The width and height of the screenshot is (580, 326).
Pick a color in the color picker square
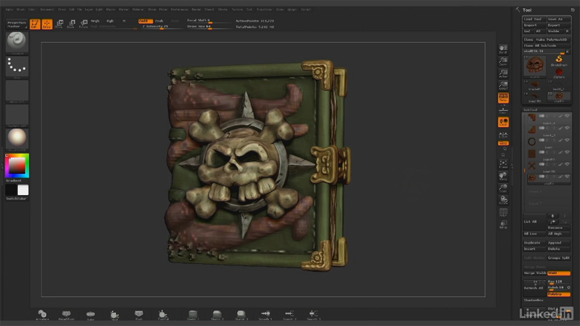pyautogui.click(x=17, y=165)
